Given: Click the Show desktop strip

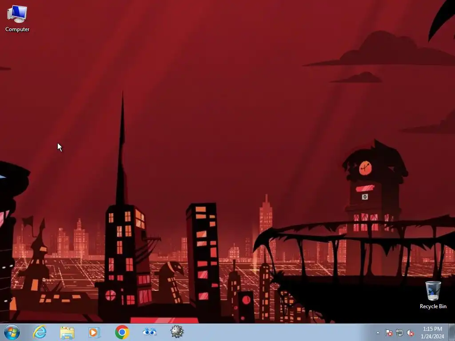Looking at the screenshot, I should pos(452,332).
